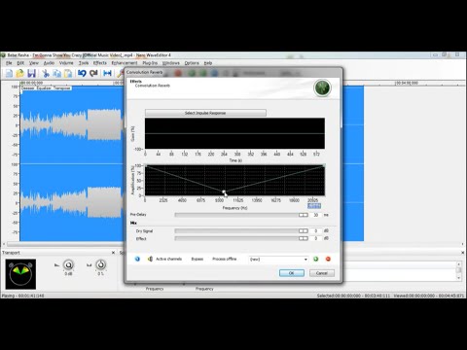This screenshot has width=467, height=350.
Task: Toggle the Bypass option
Action: point(198,259)
